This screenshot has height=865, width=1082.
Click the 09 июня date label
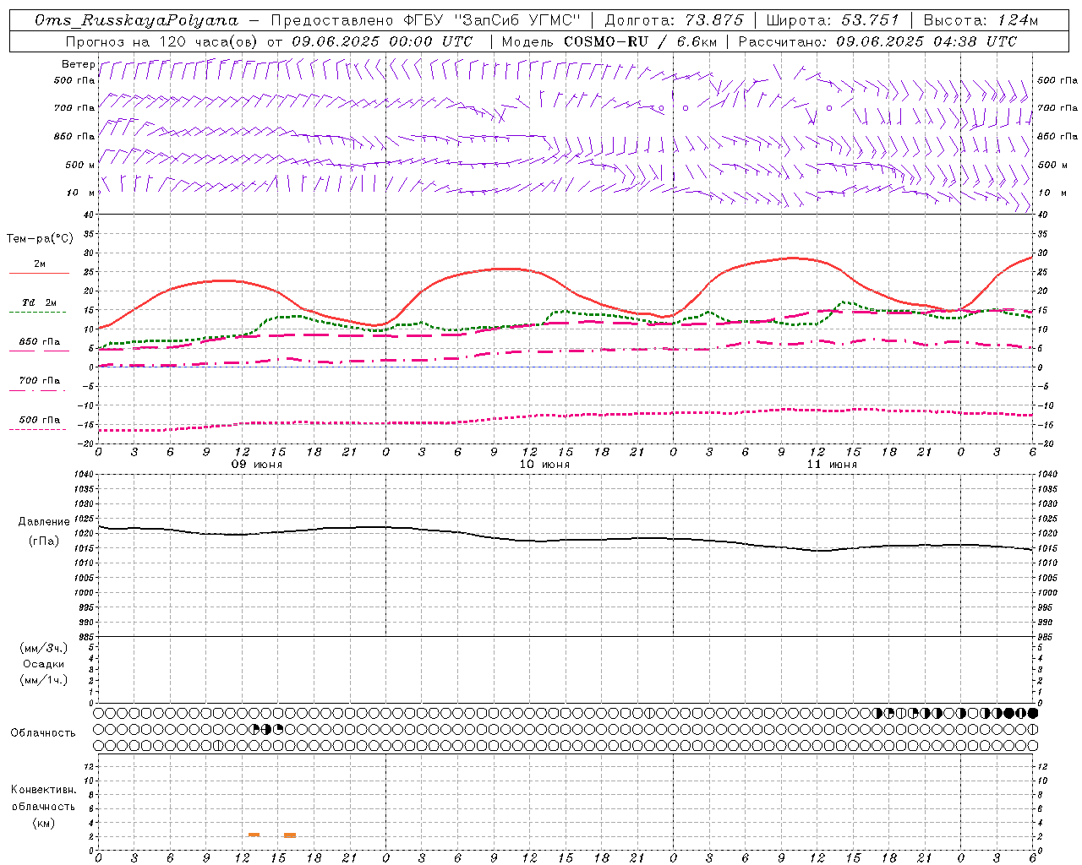257,465
